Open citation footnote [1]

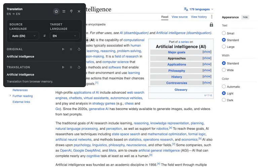point(97,83)
